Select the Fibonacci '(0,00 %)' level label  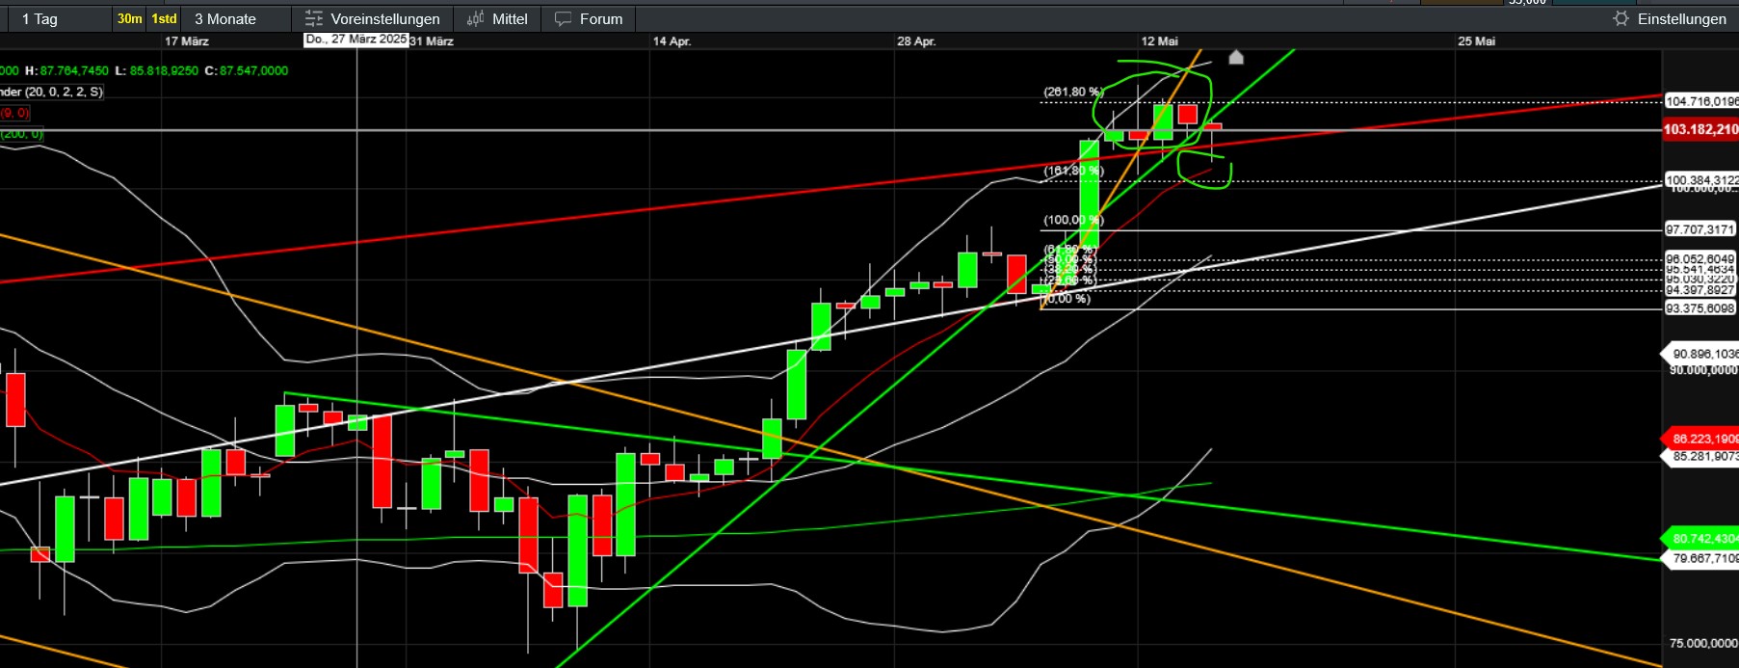pyautogui.click(x=1067, y=299)
